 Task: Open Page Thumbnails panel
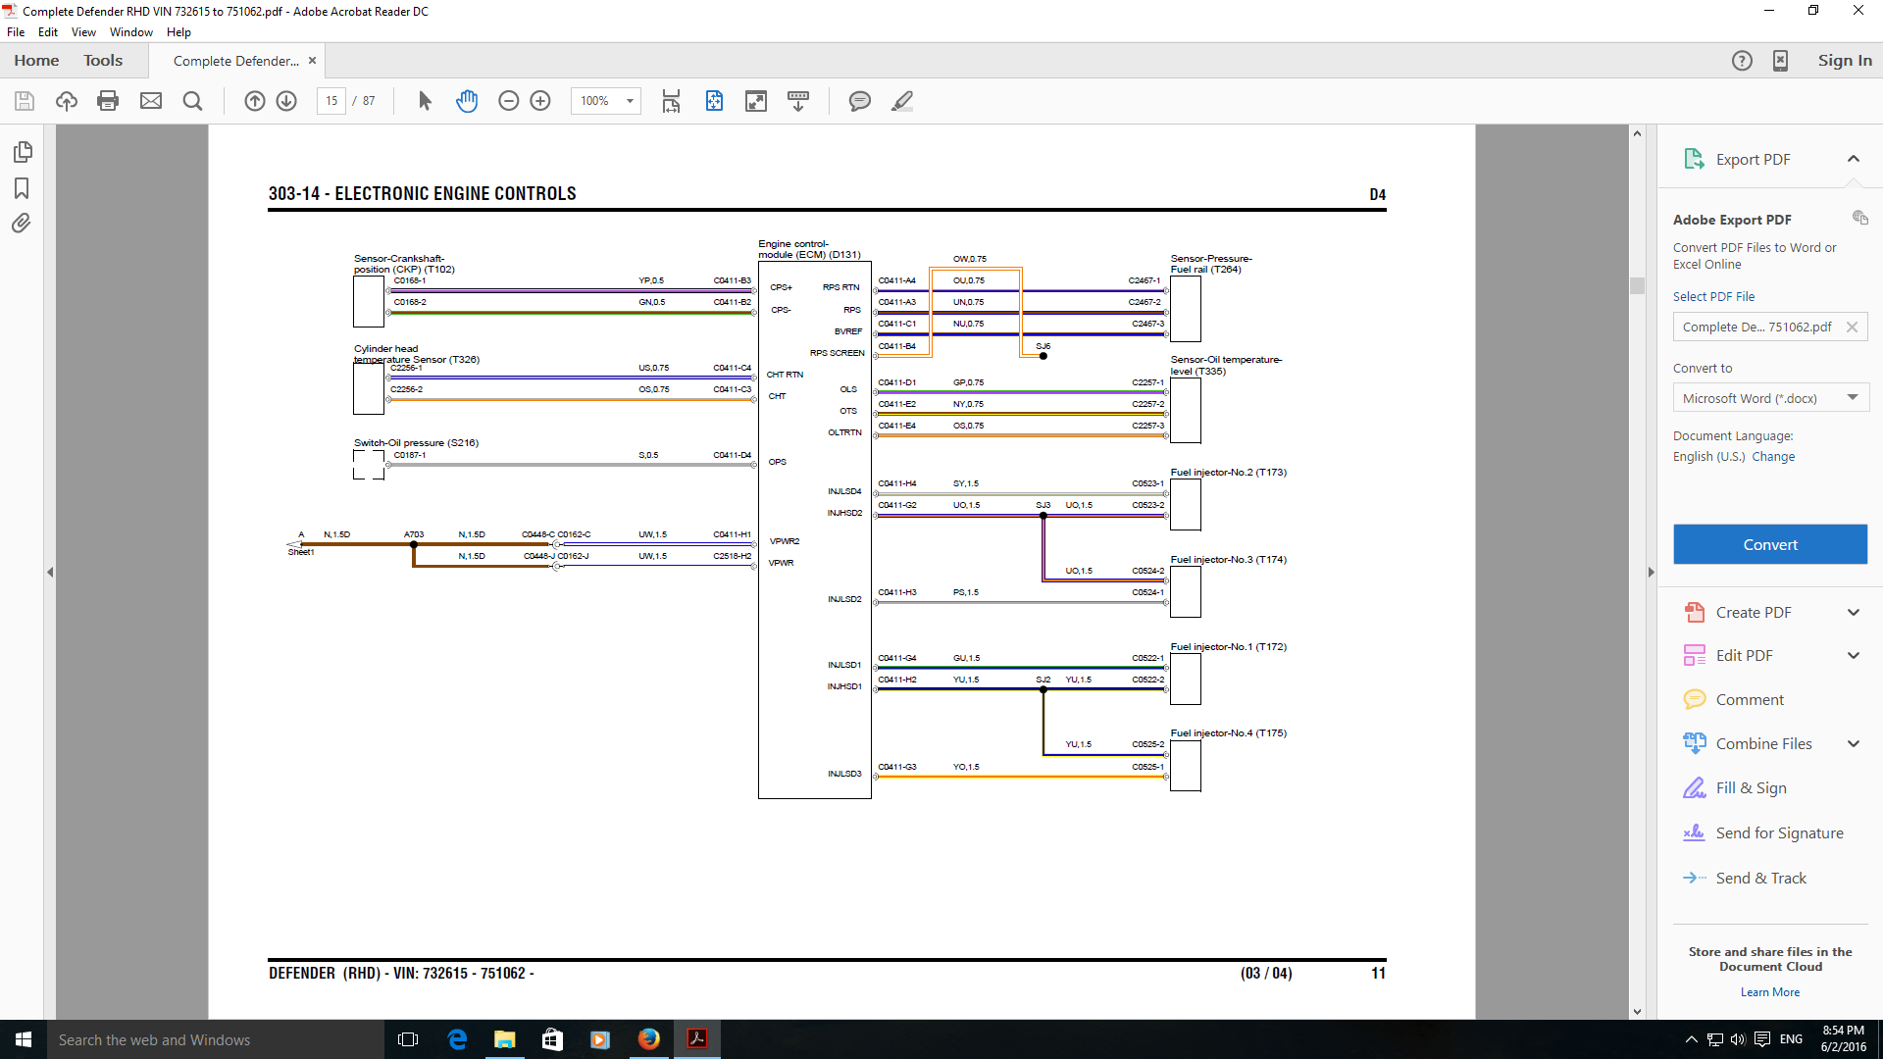point(22,152)
